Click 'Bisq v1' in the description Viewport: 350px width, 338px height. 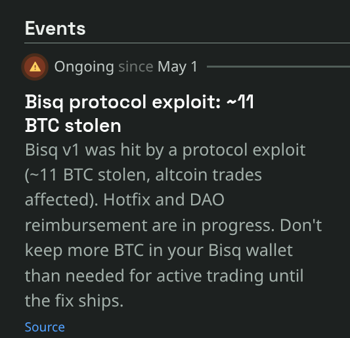click(x=53, y=150)
